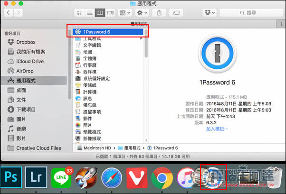Open the Dropbox toolbar dropdown
Screen dimensions: 286x194
pos(210,13)
